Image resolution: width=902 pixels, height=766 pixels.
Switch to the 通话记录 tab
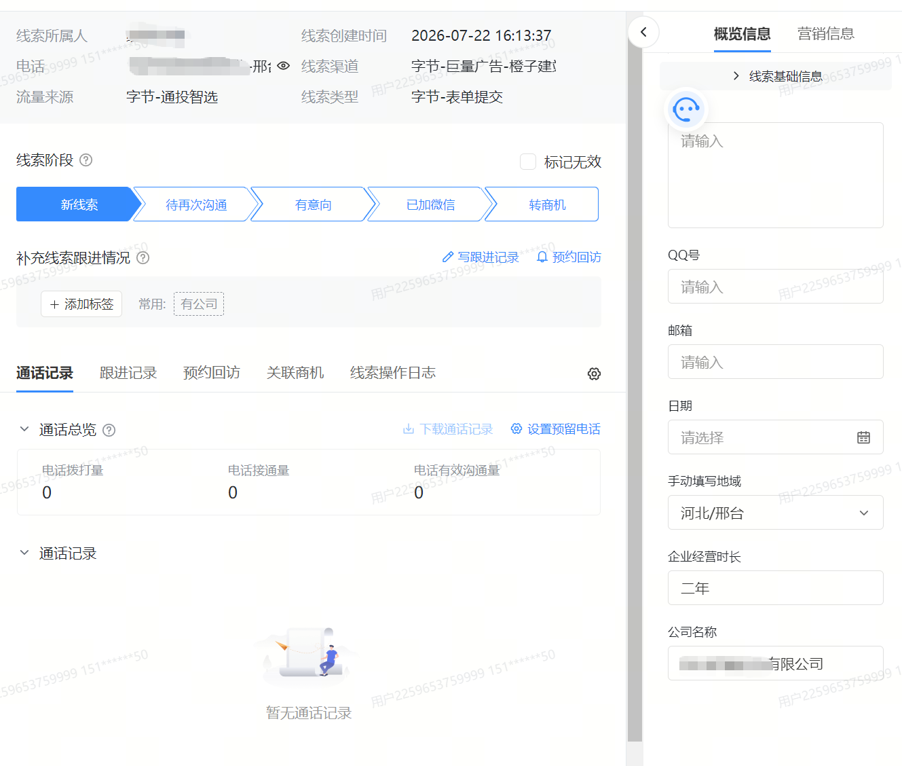[x=45, y=373]
